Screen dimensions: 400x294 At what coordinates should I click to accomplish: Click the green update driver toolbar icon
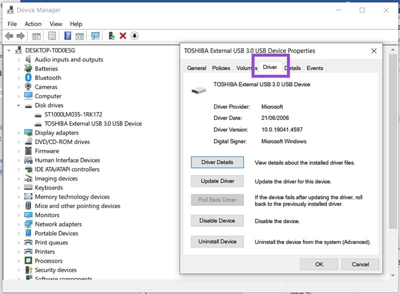[111, 36]
